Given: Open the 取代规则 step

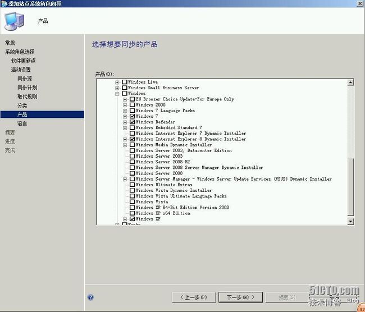Looking at the screenshot, I should (x=28, y=97).
